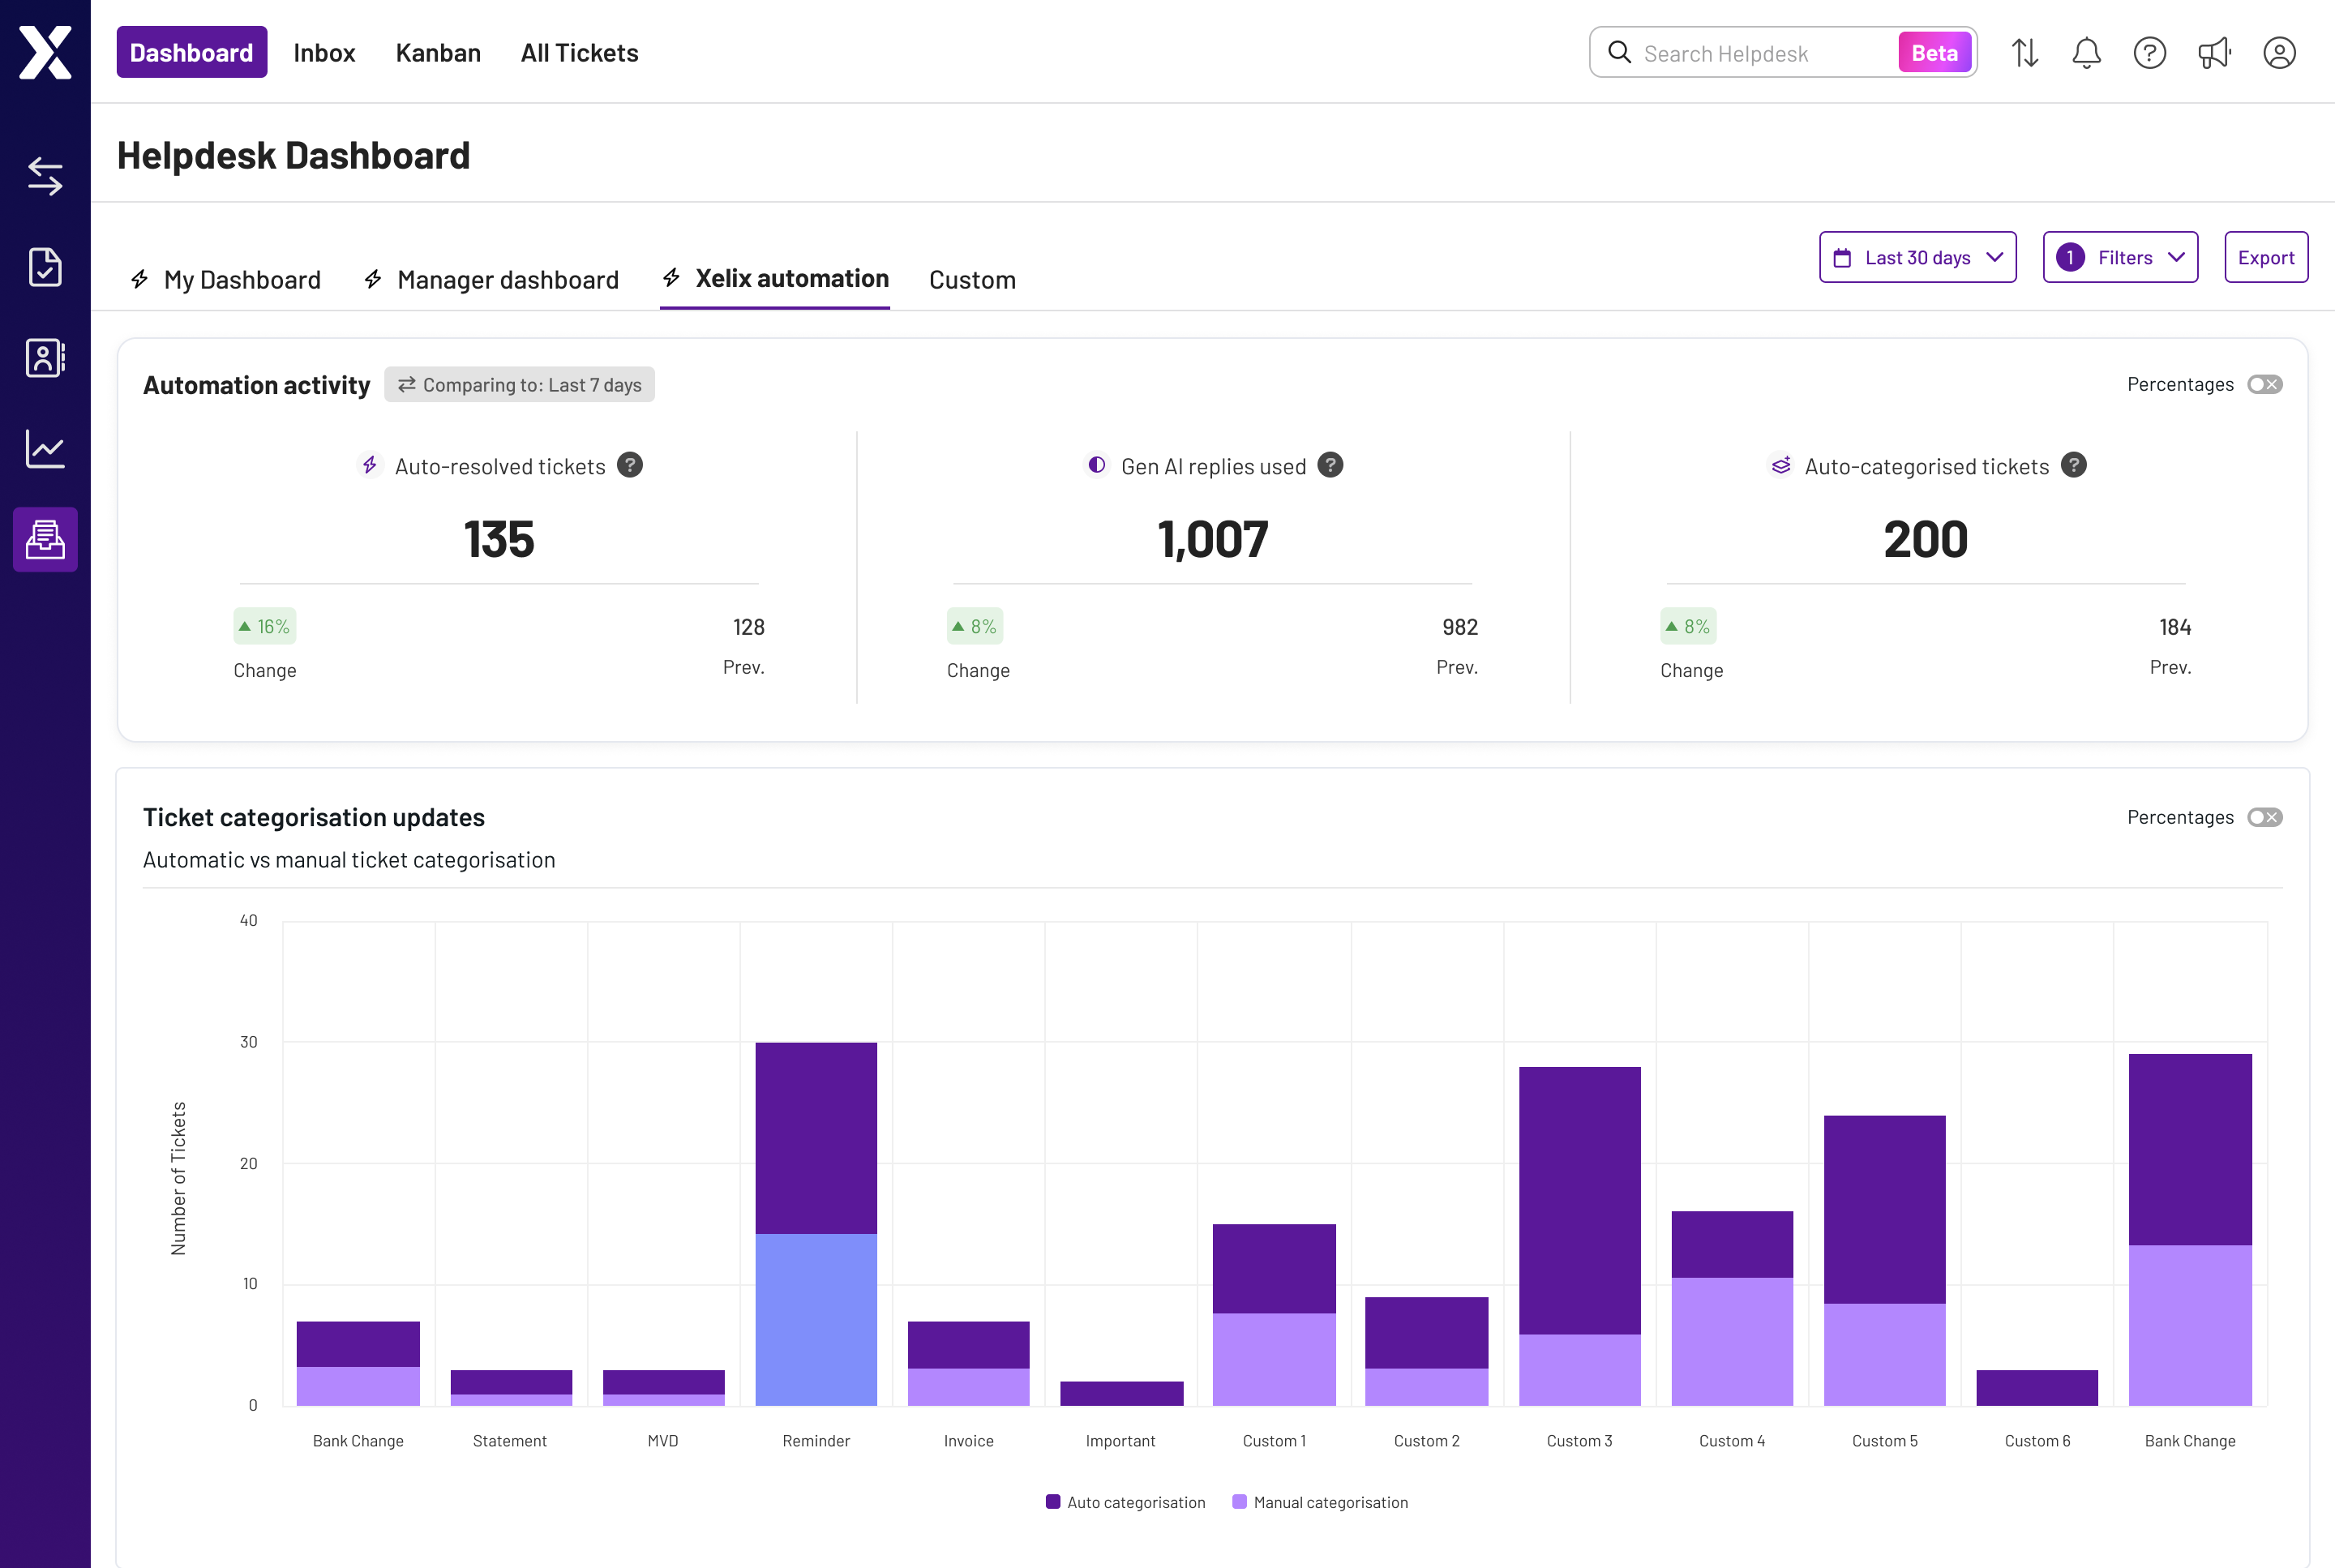Click the Export button
The image size is (2335, 1568).
point(2266,257)
